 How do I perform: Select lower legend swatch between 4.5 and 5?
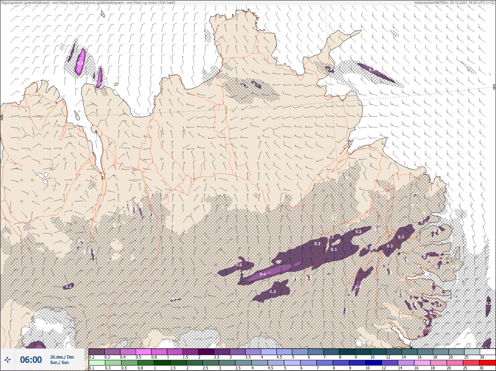coord(276,363)
